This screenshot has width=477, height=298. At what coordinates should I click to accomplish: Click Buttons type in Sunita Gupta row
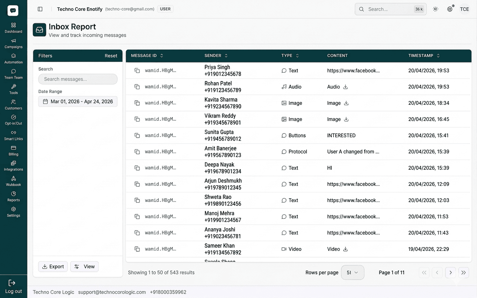coord(294,135)
